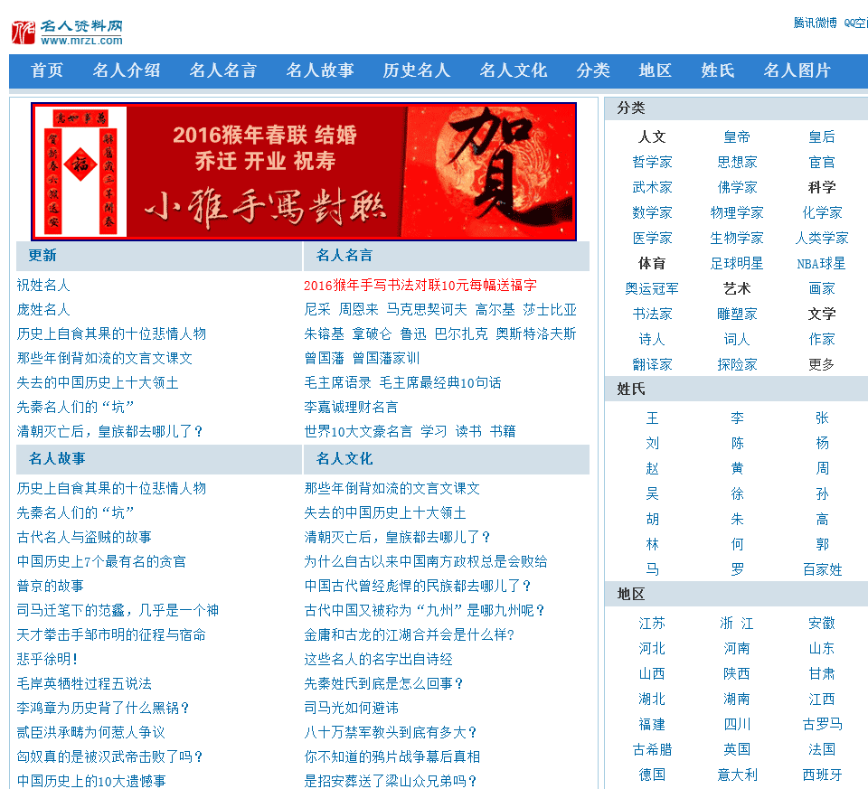Viewport: 868px width, 789px height.
Task: Open 中国历史上7个最有名的贪官 article
Action: pyautogui.click(x=101, y=561)
